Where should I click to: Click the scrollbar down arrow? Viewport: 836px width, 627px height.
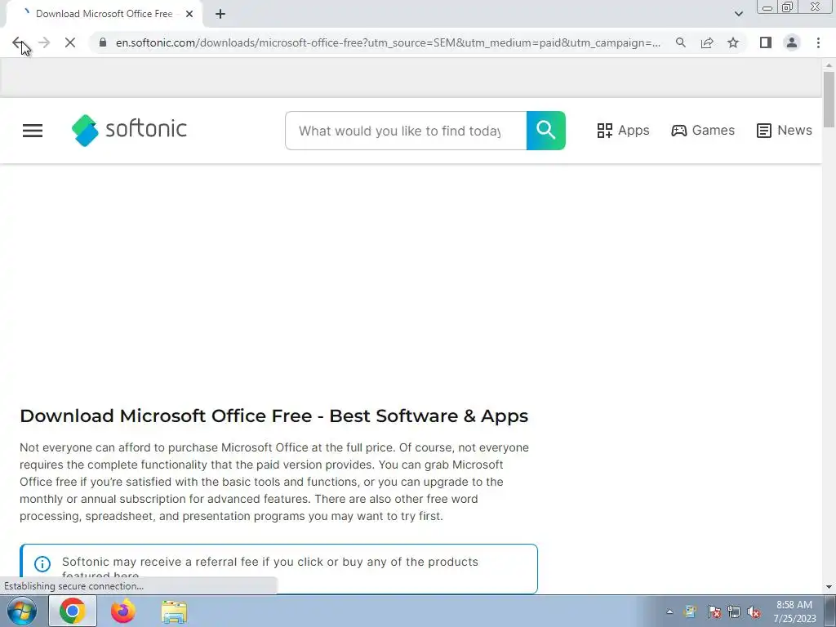[829, 587]
